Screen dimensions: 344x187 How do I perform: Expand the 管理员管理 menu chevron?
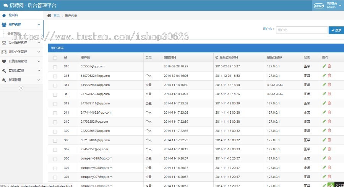[x=39, y=71]
